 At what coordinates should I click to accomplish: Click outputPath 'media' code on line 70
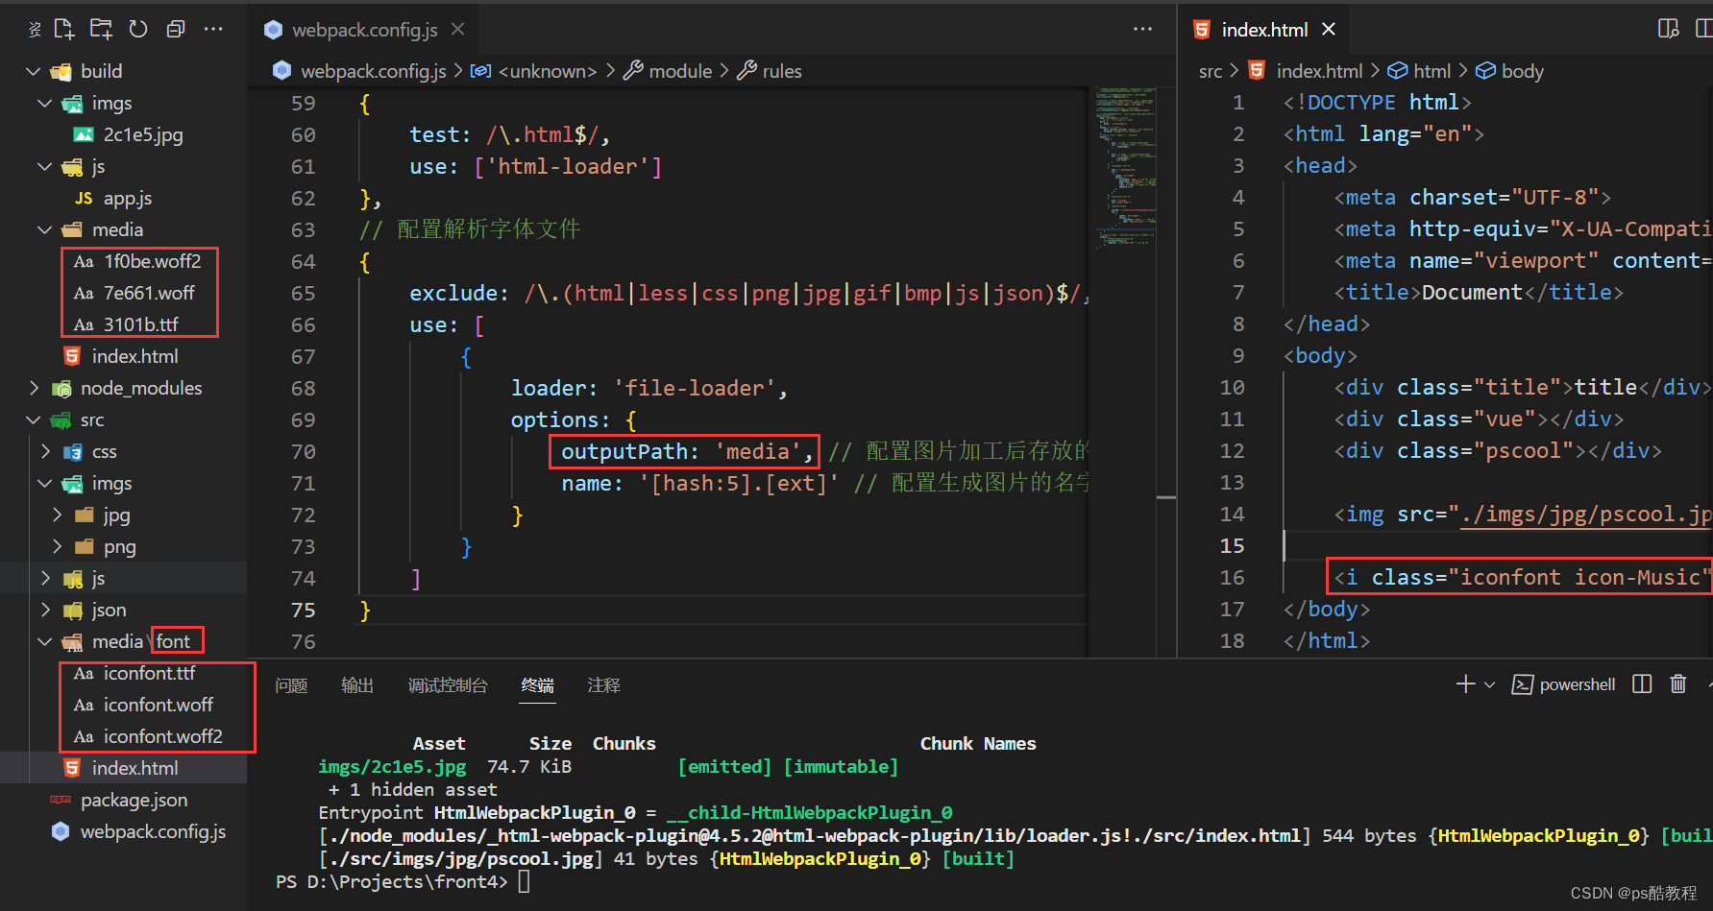(x=684, y=451)
